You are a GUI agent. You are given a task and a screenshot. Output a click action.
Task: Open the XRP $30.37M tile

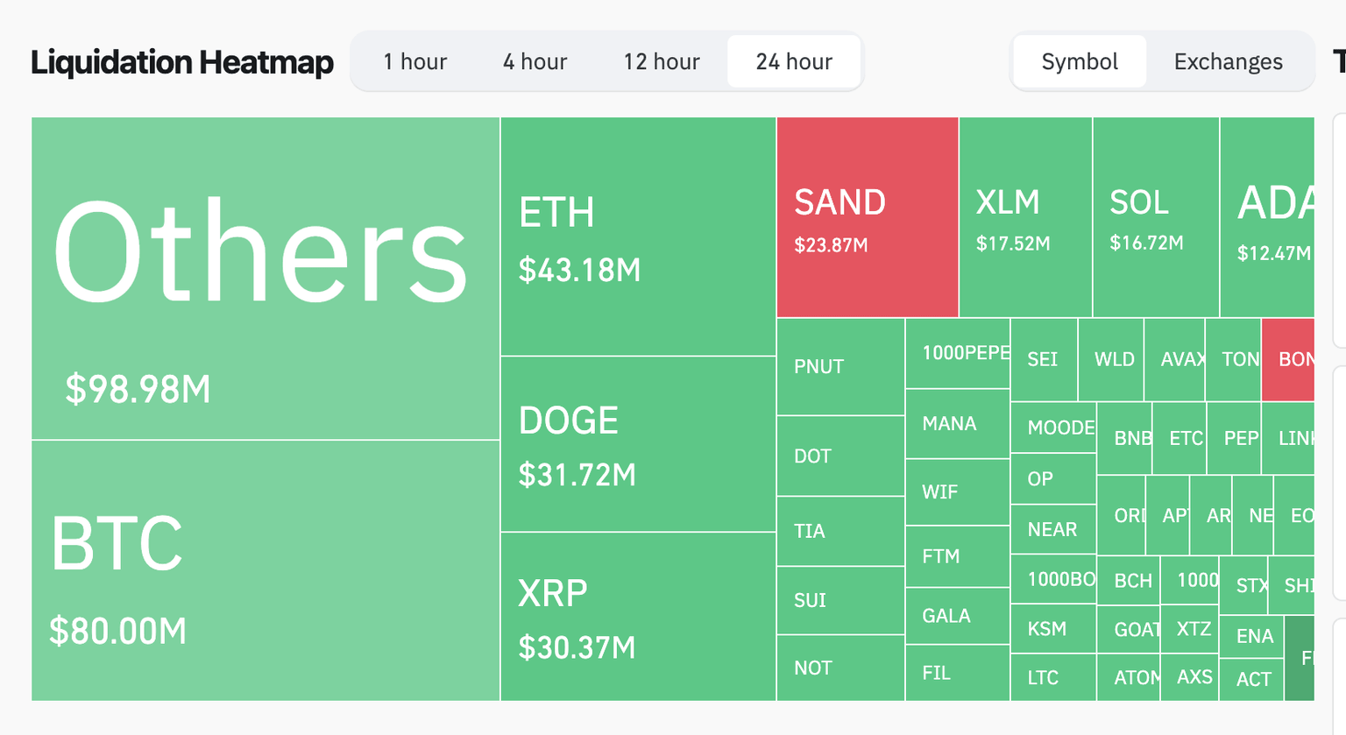pos(638,616)
